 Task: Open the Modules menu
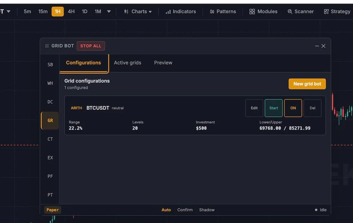coord(263,12)
